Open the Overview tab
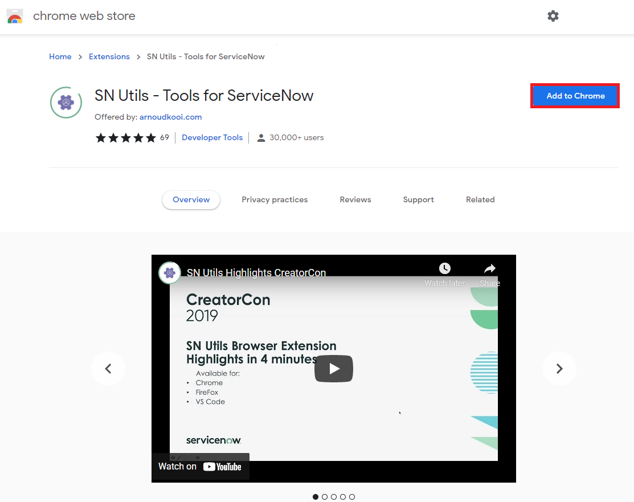 (191, 200)
